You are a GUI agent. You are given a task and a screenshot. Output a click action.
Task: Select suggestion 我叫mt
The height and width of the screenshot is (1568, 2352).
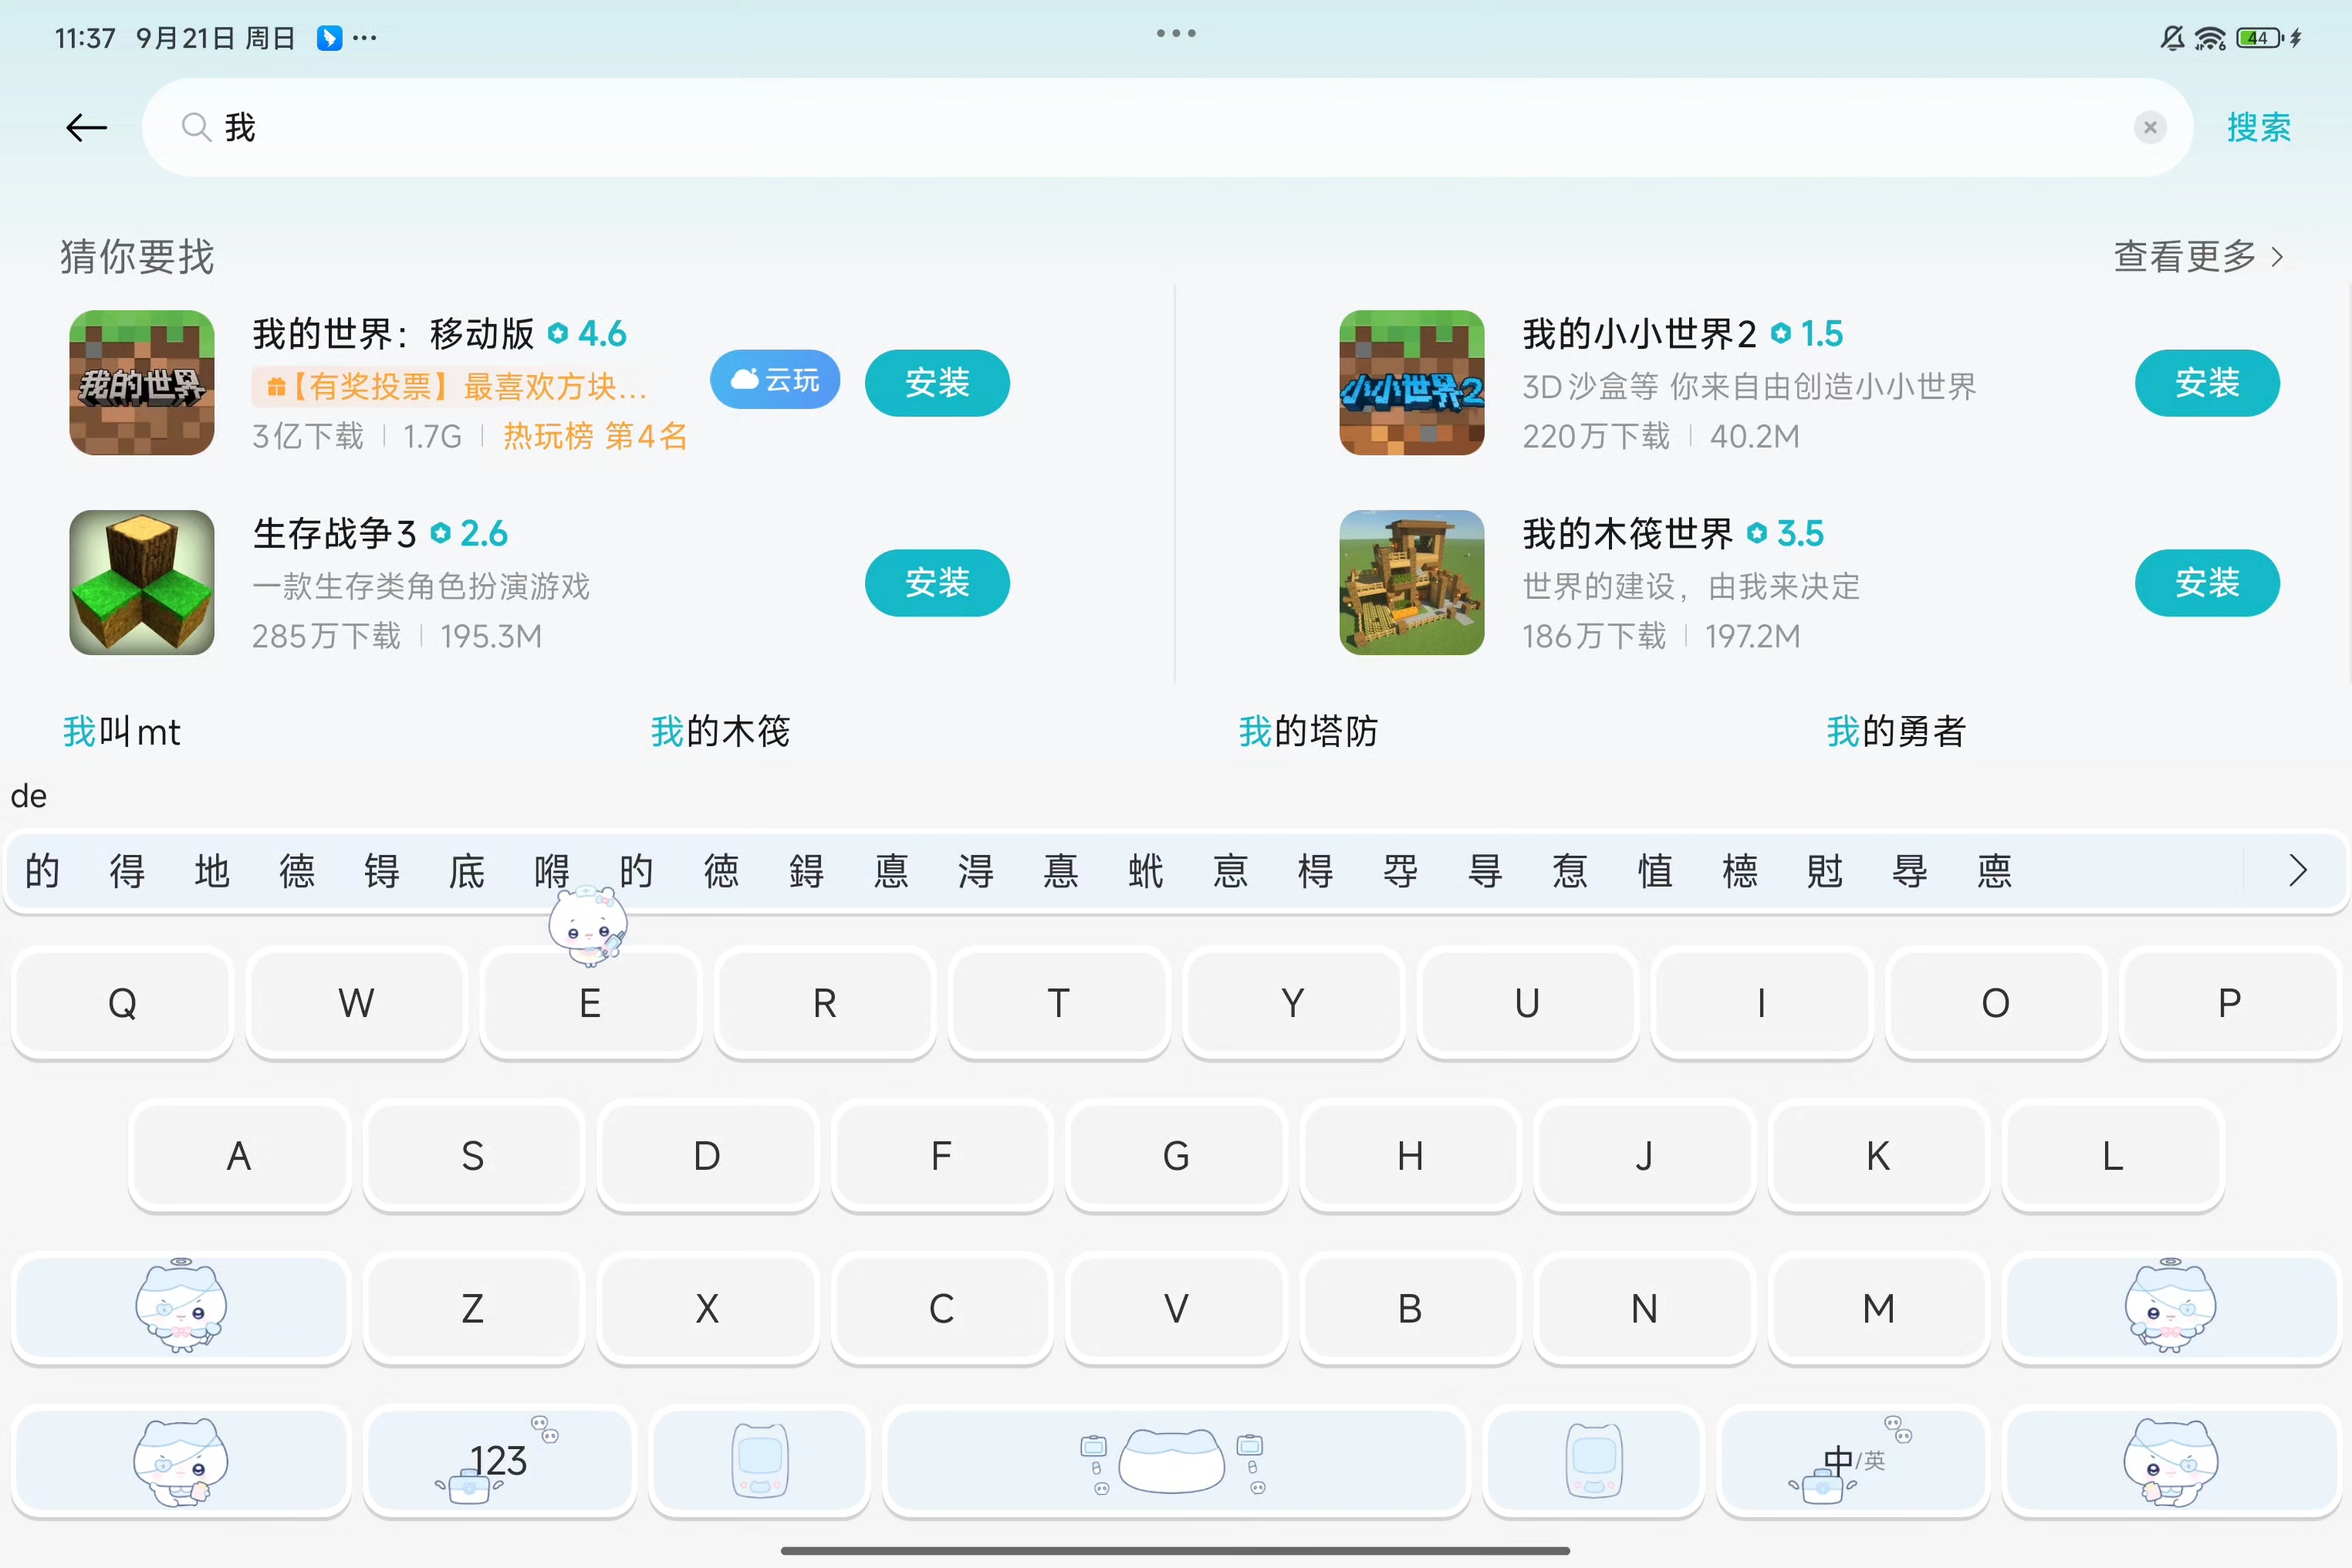point(122,732)
